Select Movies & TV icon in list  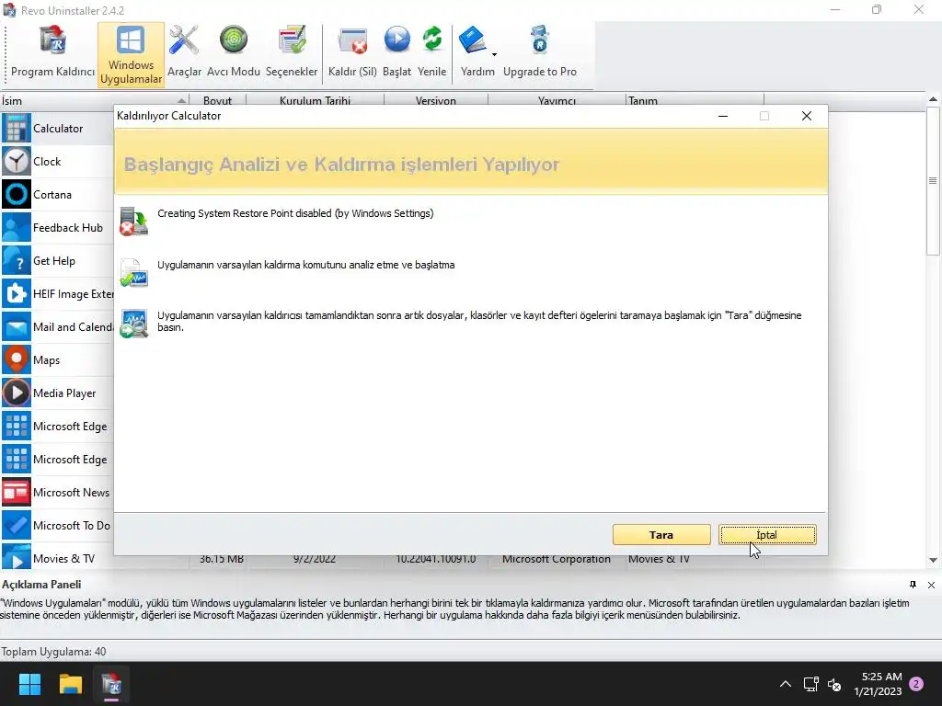(x=17, y=558)
